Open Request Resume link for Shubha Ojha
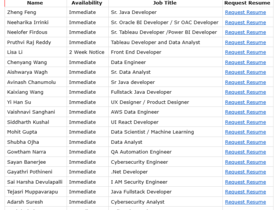Viewport: 280px width, 210px height. (x=245, y=142)
